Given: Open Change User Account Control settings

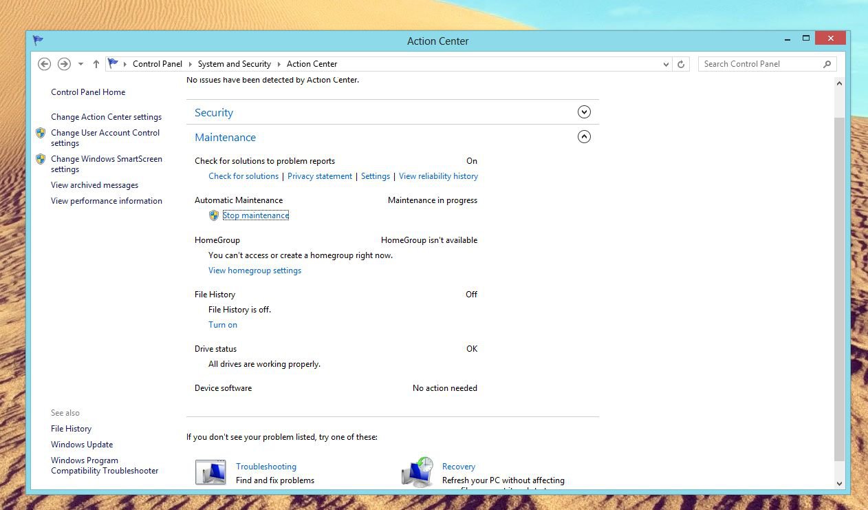Looking at the screenshot, I should 105,138.
